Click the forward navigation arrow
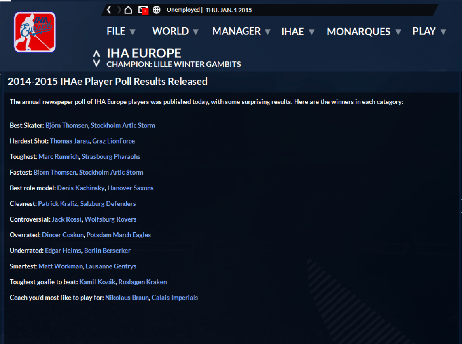This screenshot has height=344, width=462. (x=119, y=10)
